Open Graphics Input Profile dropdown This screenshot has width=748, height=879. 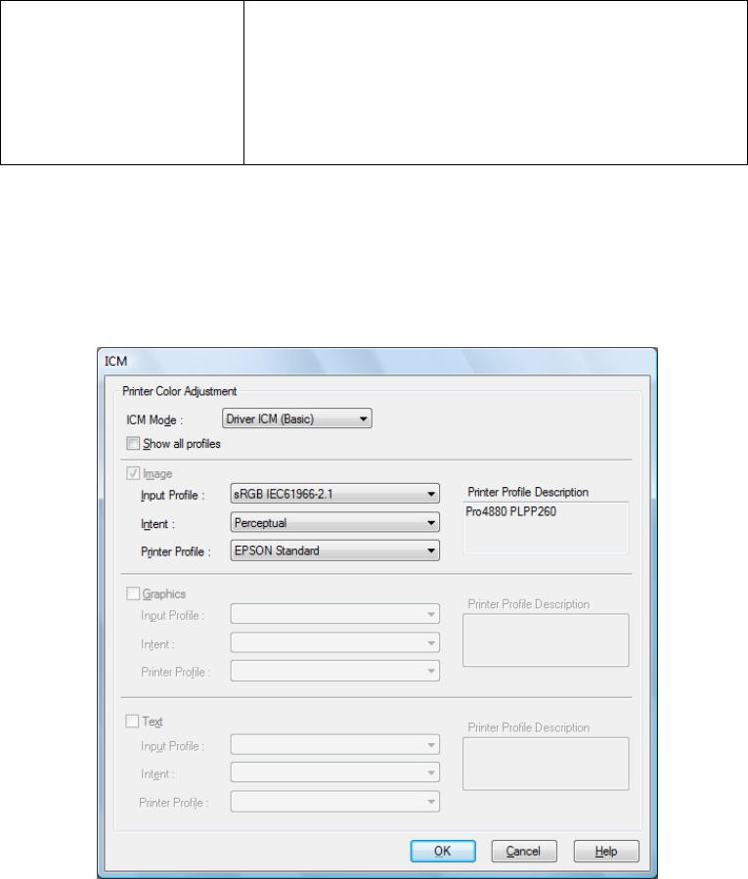334,614
